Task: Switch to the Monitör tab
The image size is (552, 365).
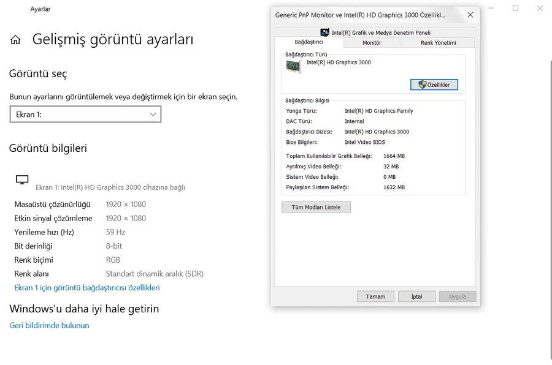Action: tap(372, 42)
